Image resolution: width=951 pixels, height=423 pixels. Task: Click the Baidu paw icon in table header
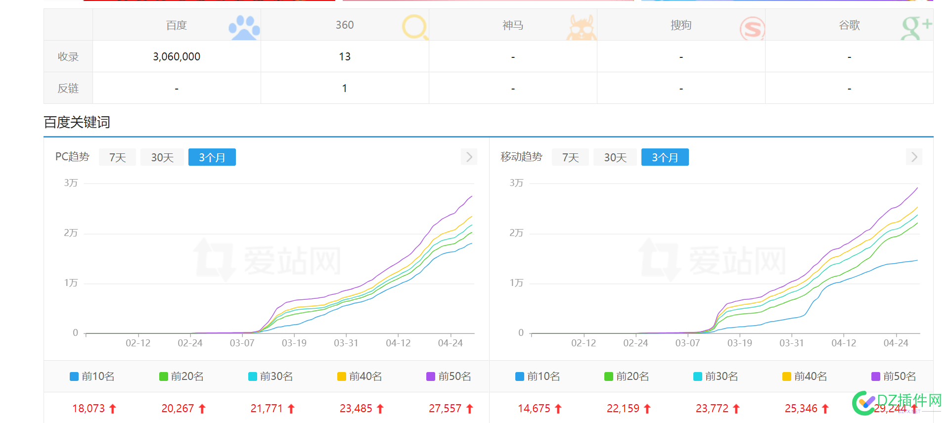[x=244, y=28]
